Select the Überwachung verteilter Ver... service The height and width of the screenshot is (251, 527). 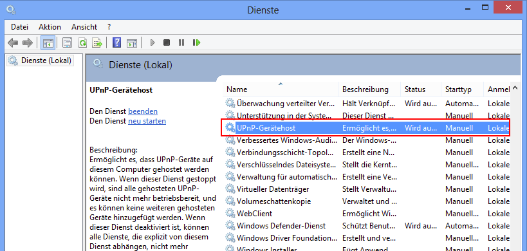click(x=286, y=103)
